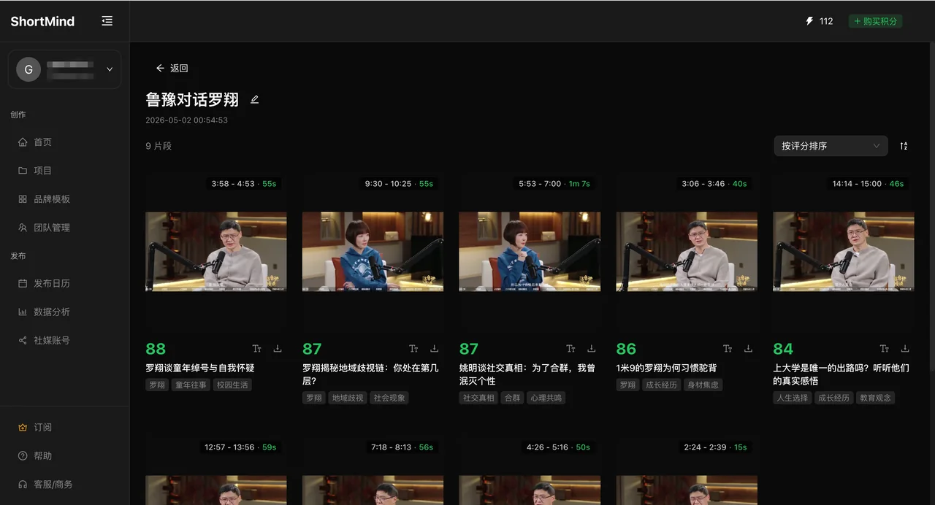The height and width of the screenshot is (505, 935).
Task: Click title 罗翔谈童年绰号与自我怀疑
Action: coord(199,369)
